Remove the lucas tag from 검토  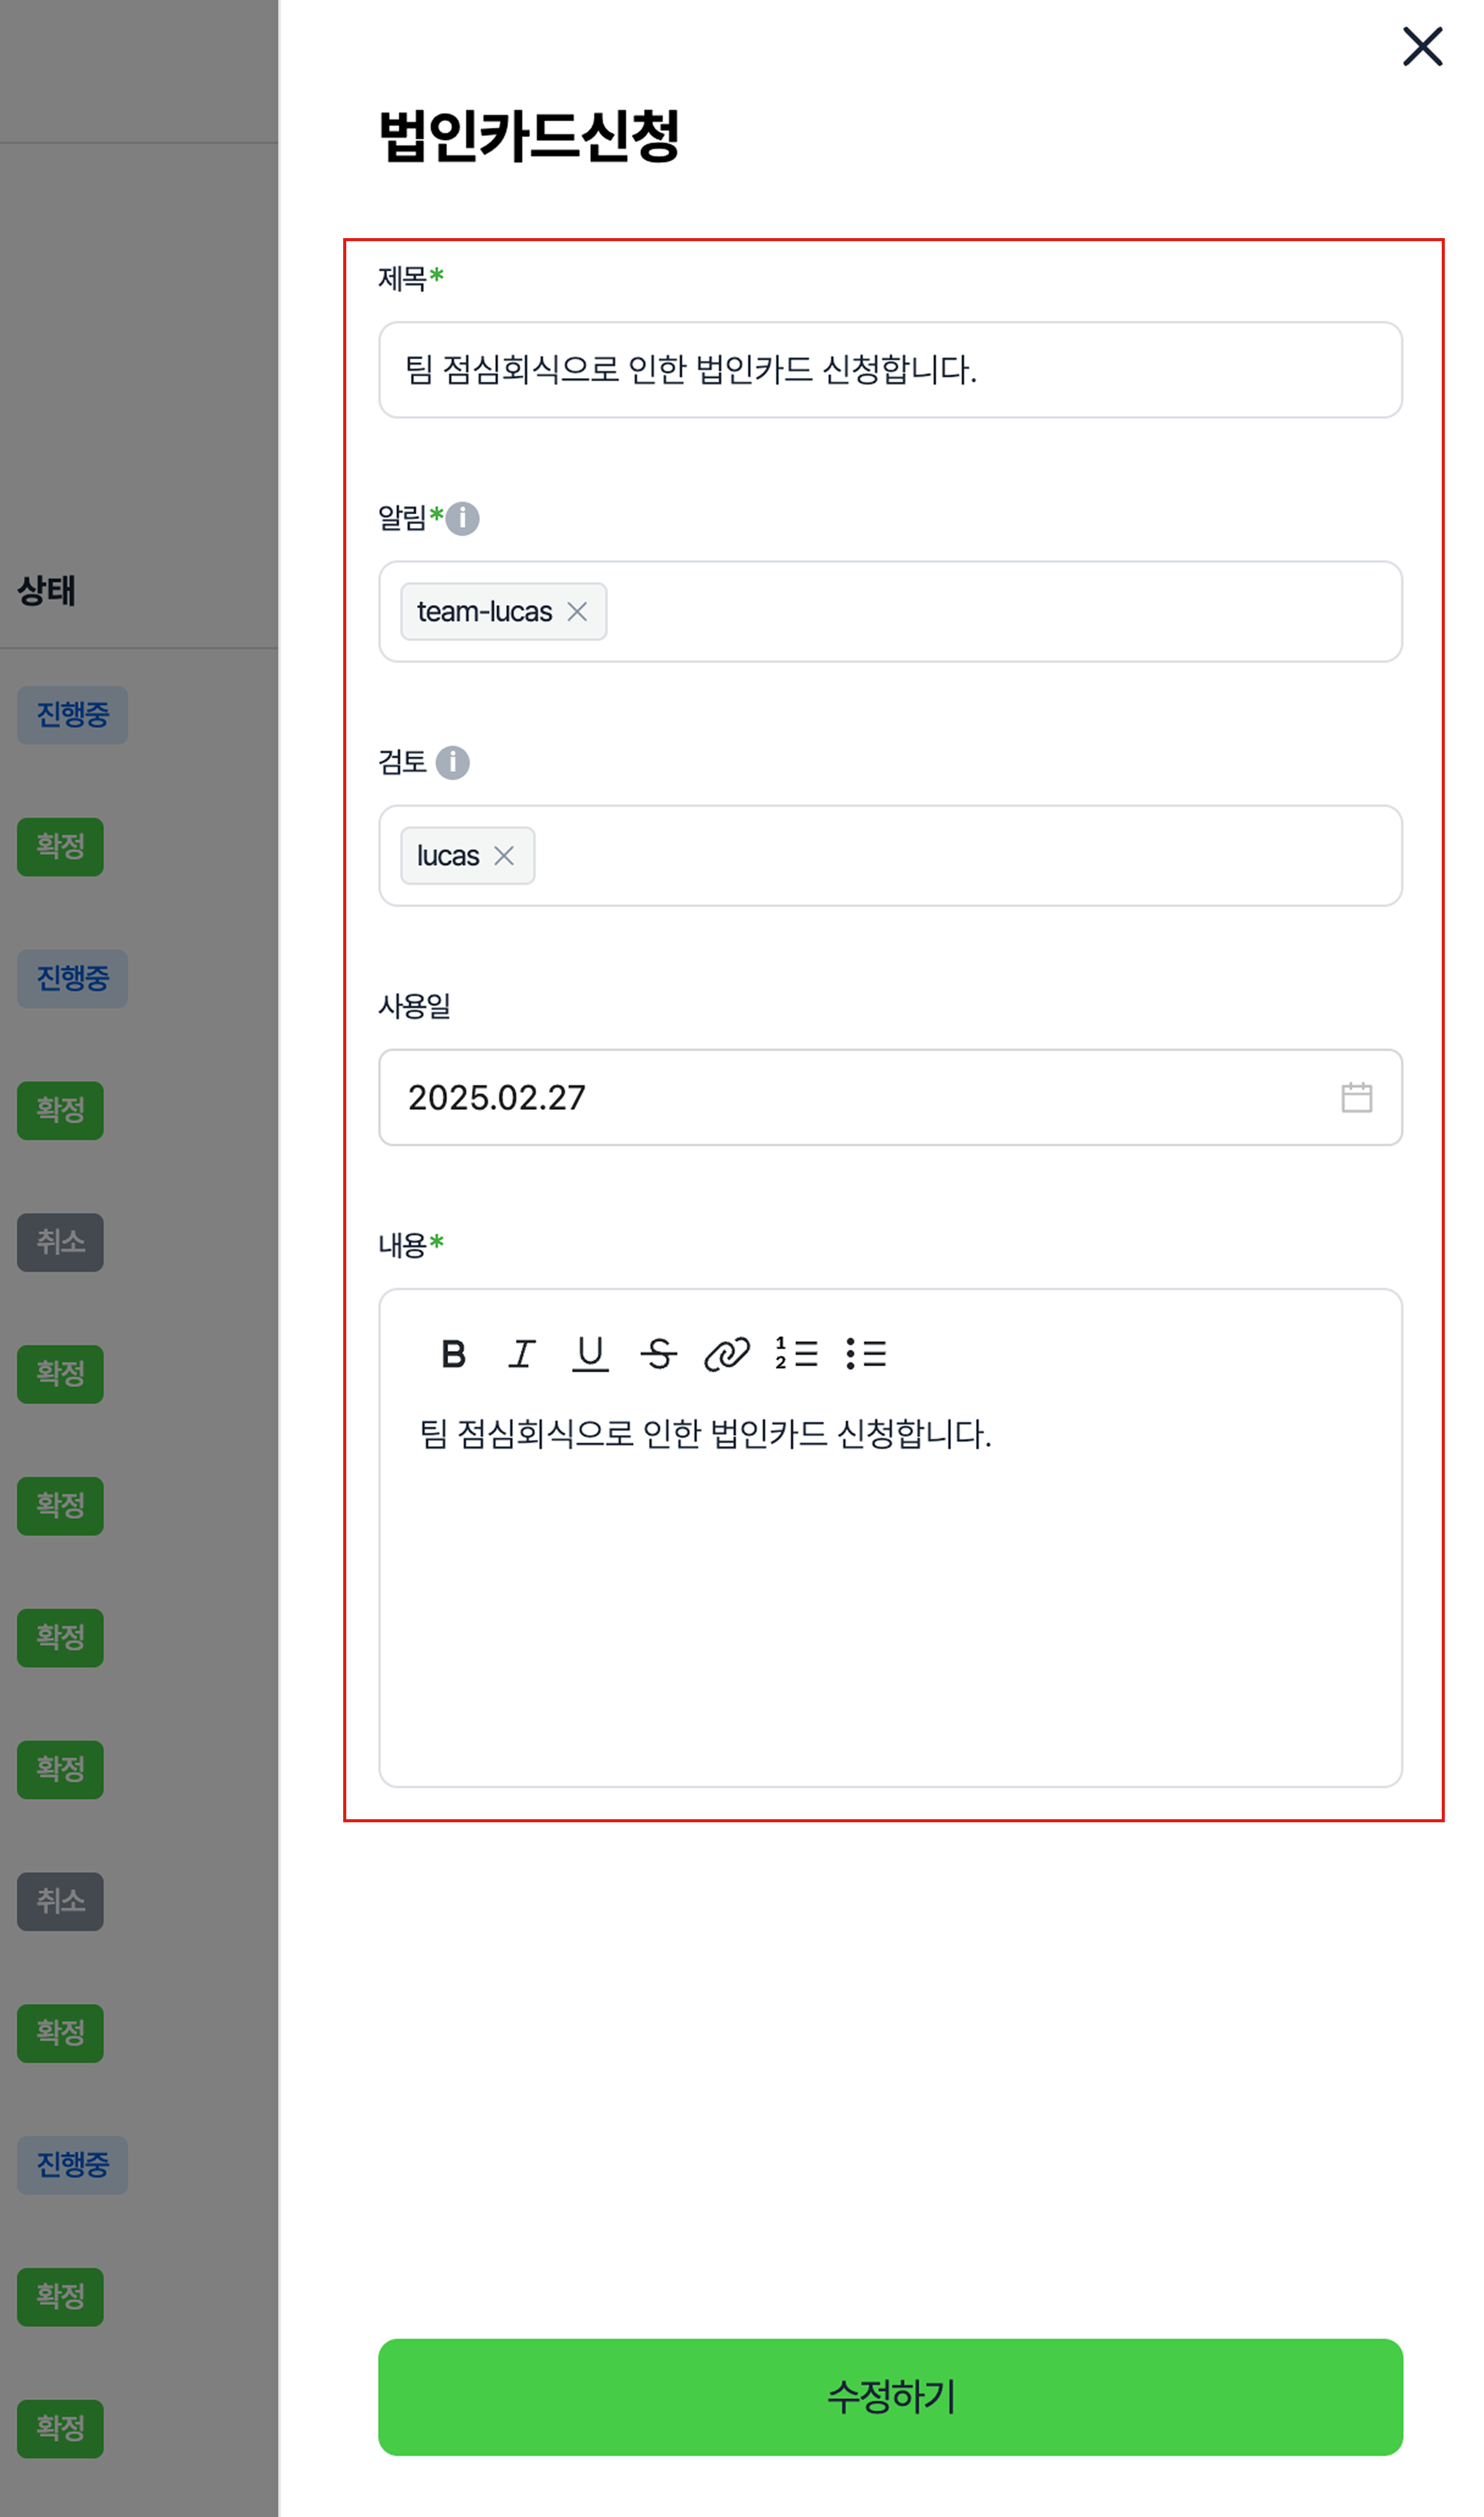click(504, 855)
